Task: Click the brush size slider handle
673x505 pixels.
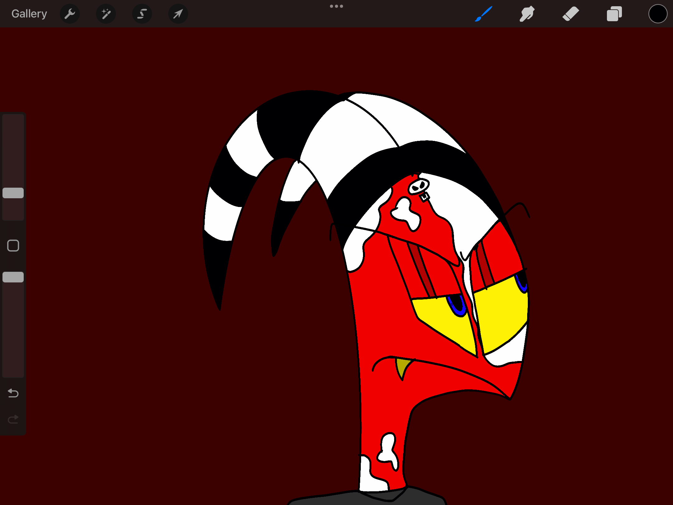Action: point(13,193)
